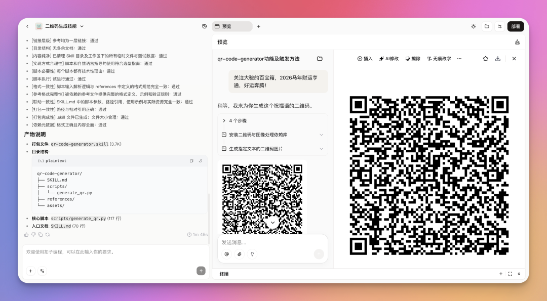This screenshot has width=547, height=301.
Task: Open folder icon next to qr-code-generator title
Action: click(x=320, y=59)
